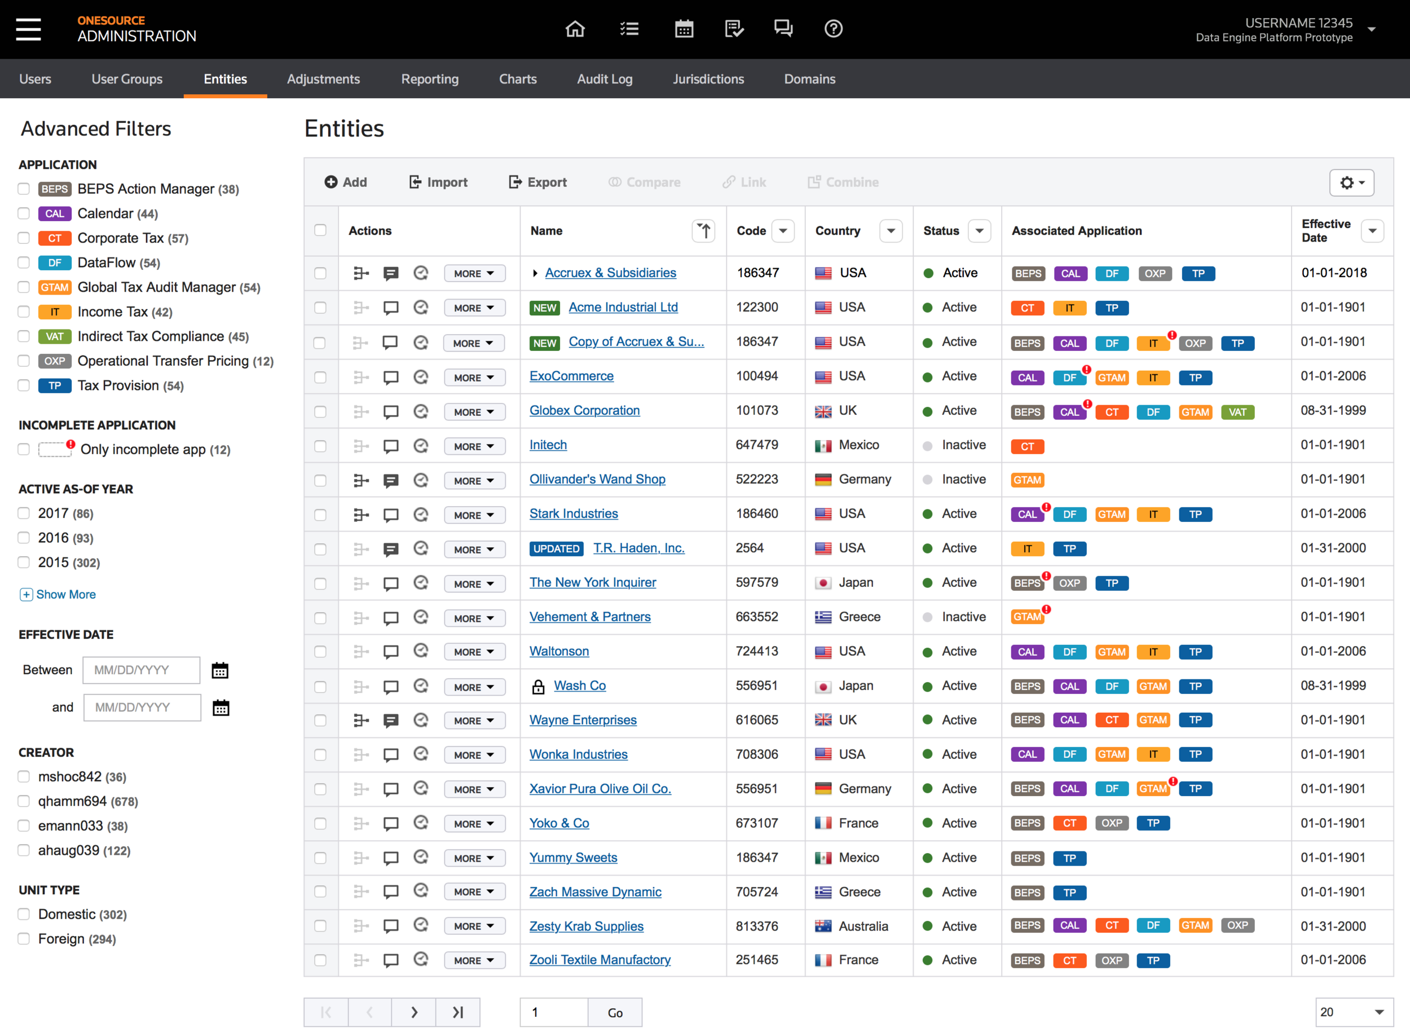Toggle Corporate Tax filter checkbox

(x=24, y=238)
